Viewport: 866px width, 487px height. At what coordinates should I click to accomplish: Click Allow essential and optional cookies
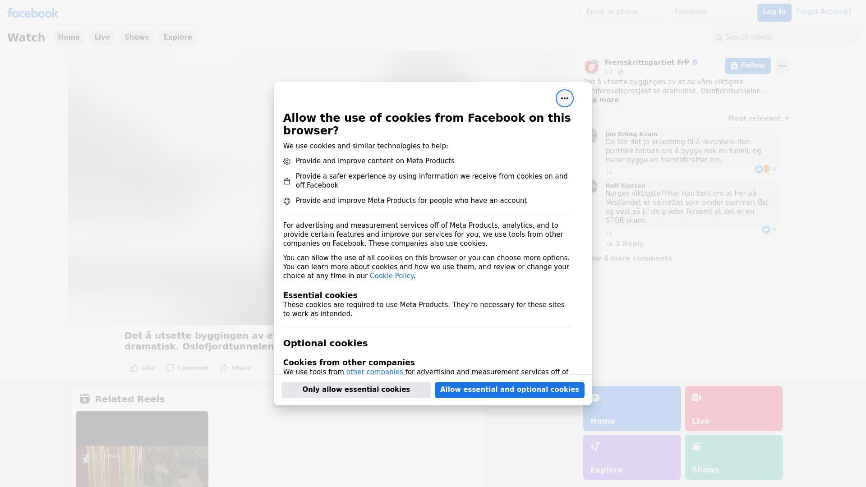509,390
